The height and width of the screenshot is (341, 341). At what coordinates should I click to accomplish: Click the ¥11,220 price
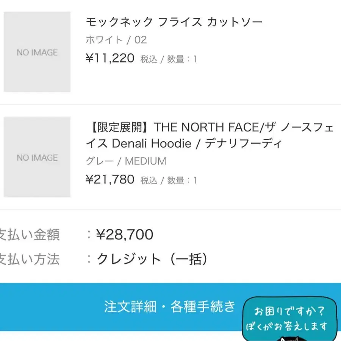(110, 58)
